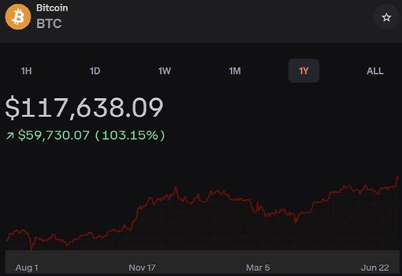Click the chart's rightmost price peak
Image resolution: width=402 pixels, height=276 pixels.
[398, 176]
